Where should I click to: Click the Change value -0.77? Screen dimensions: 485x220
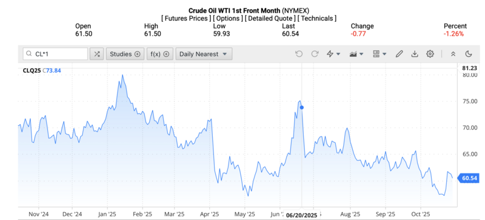point(358,34)
